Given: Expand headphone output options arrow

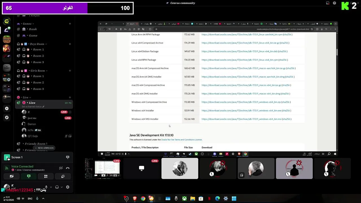Looking at the screenshot, I should tap(62, 187).
